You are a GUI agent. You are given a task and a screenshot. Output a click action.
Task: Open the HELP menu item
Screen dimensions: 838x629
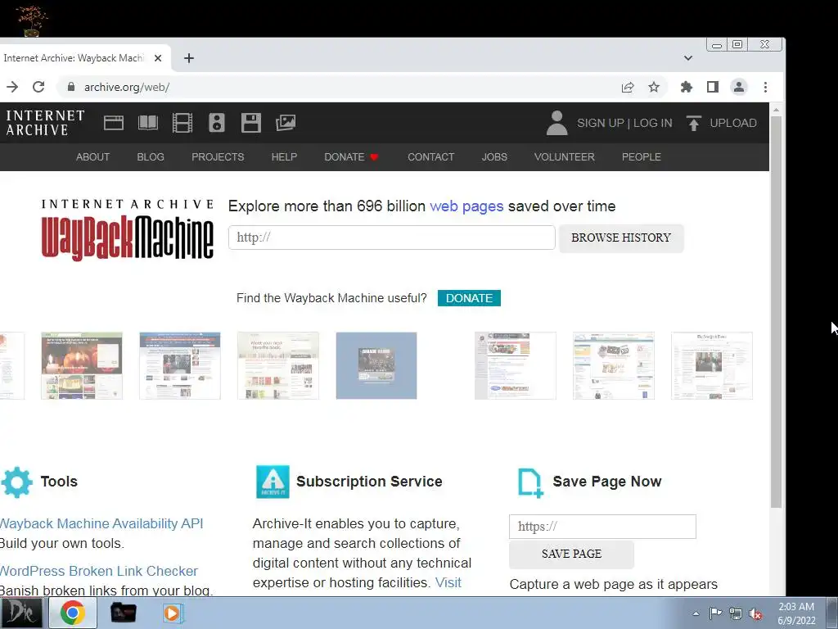tap(284, 156)
